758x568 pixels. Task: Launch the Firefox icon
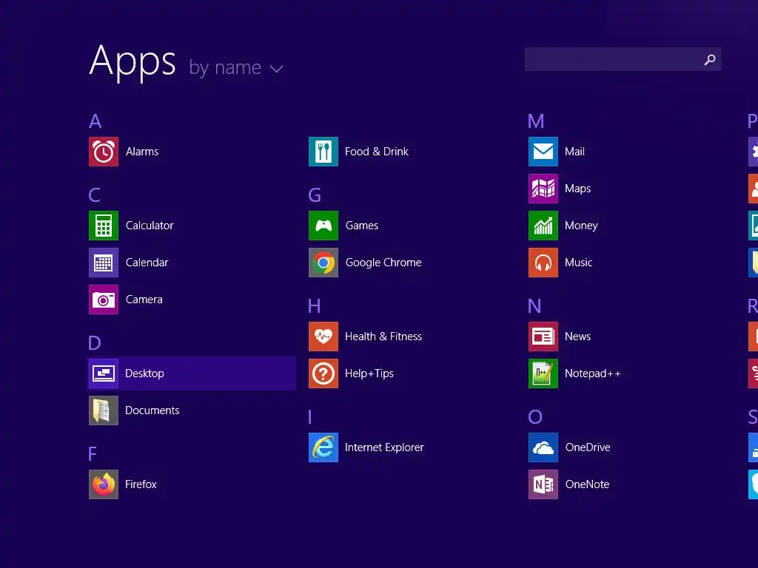(x=104, y=484)
